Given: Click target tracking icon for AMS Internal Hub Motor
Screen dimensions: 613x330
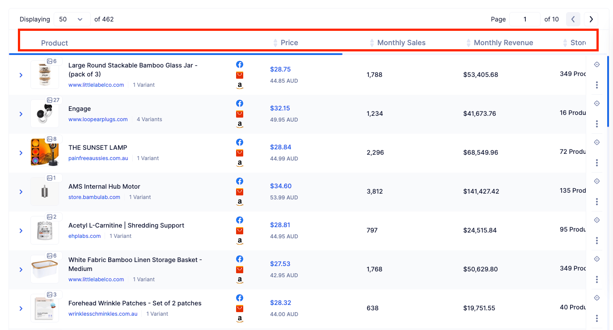Looking at the screenshot, I should (x=597, y=181).
